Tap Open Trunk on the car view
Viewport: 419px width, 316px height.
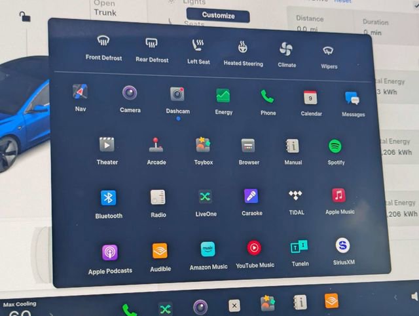104,8
